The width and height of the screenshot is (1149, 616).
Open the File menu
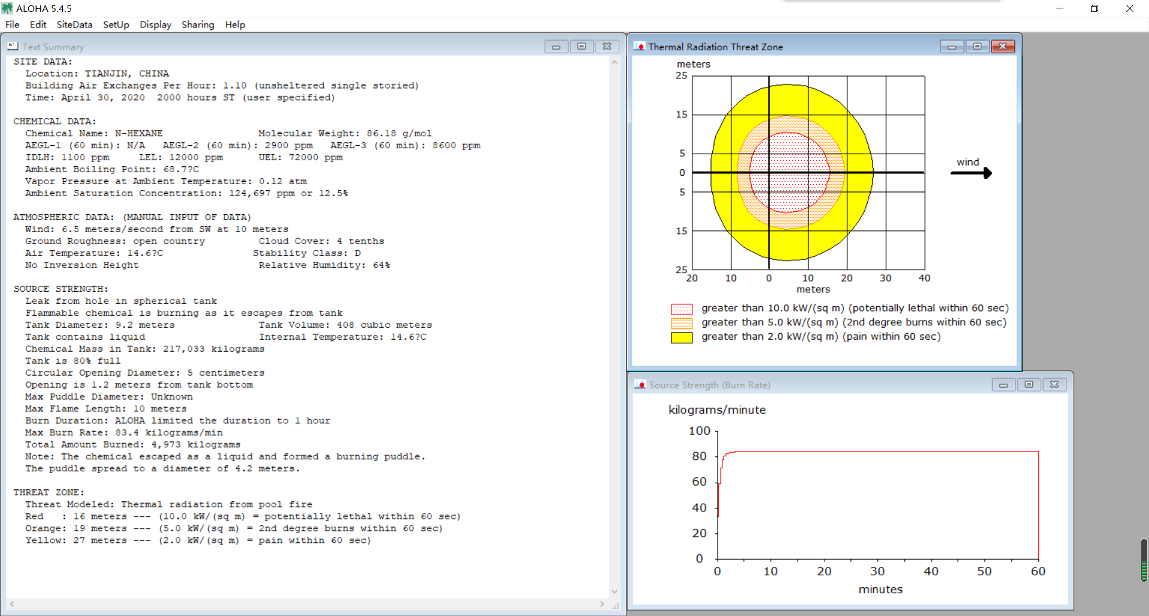[x=12, y=25]
